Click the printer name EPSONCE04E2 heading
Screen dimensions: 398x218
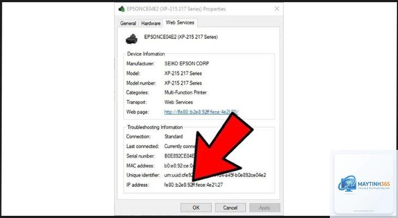click(x=180, y=37)
